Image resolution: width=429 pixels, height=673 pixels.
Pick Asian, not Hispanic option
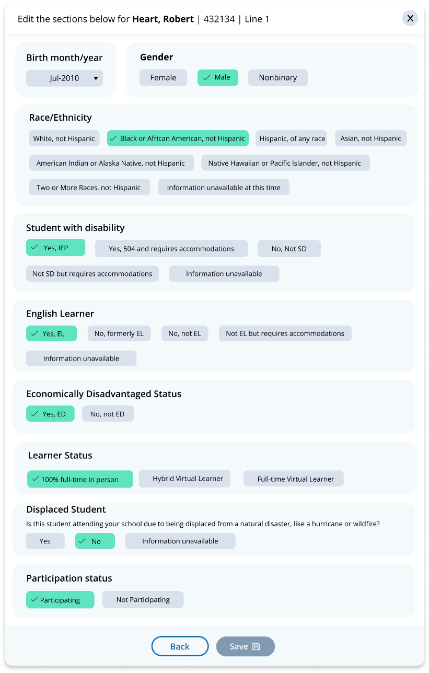pos(370,138)
